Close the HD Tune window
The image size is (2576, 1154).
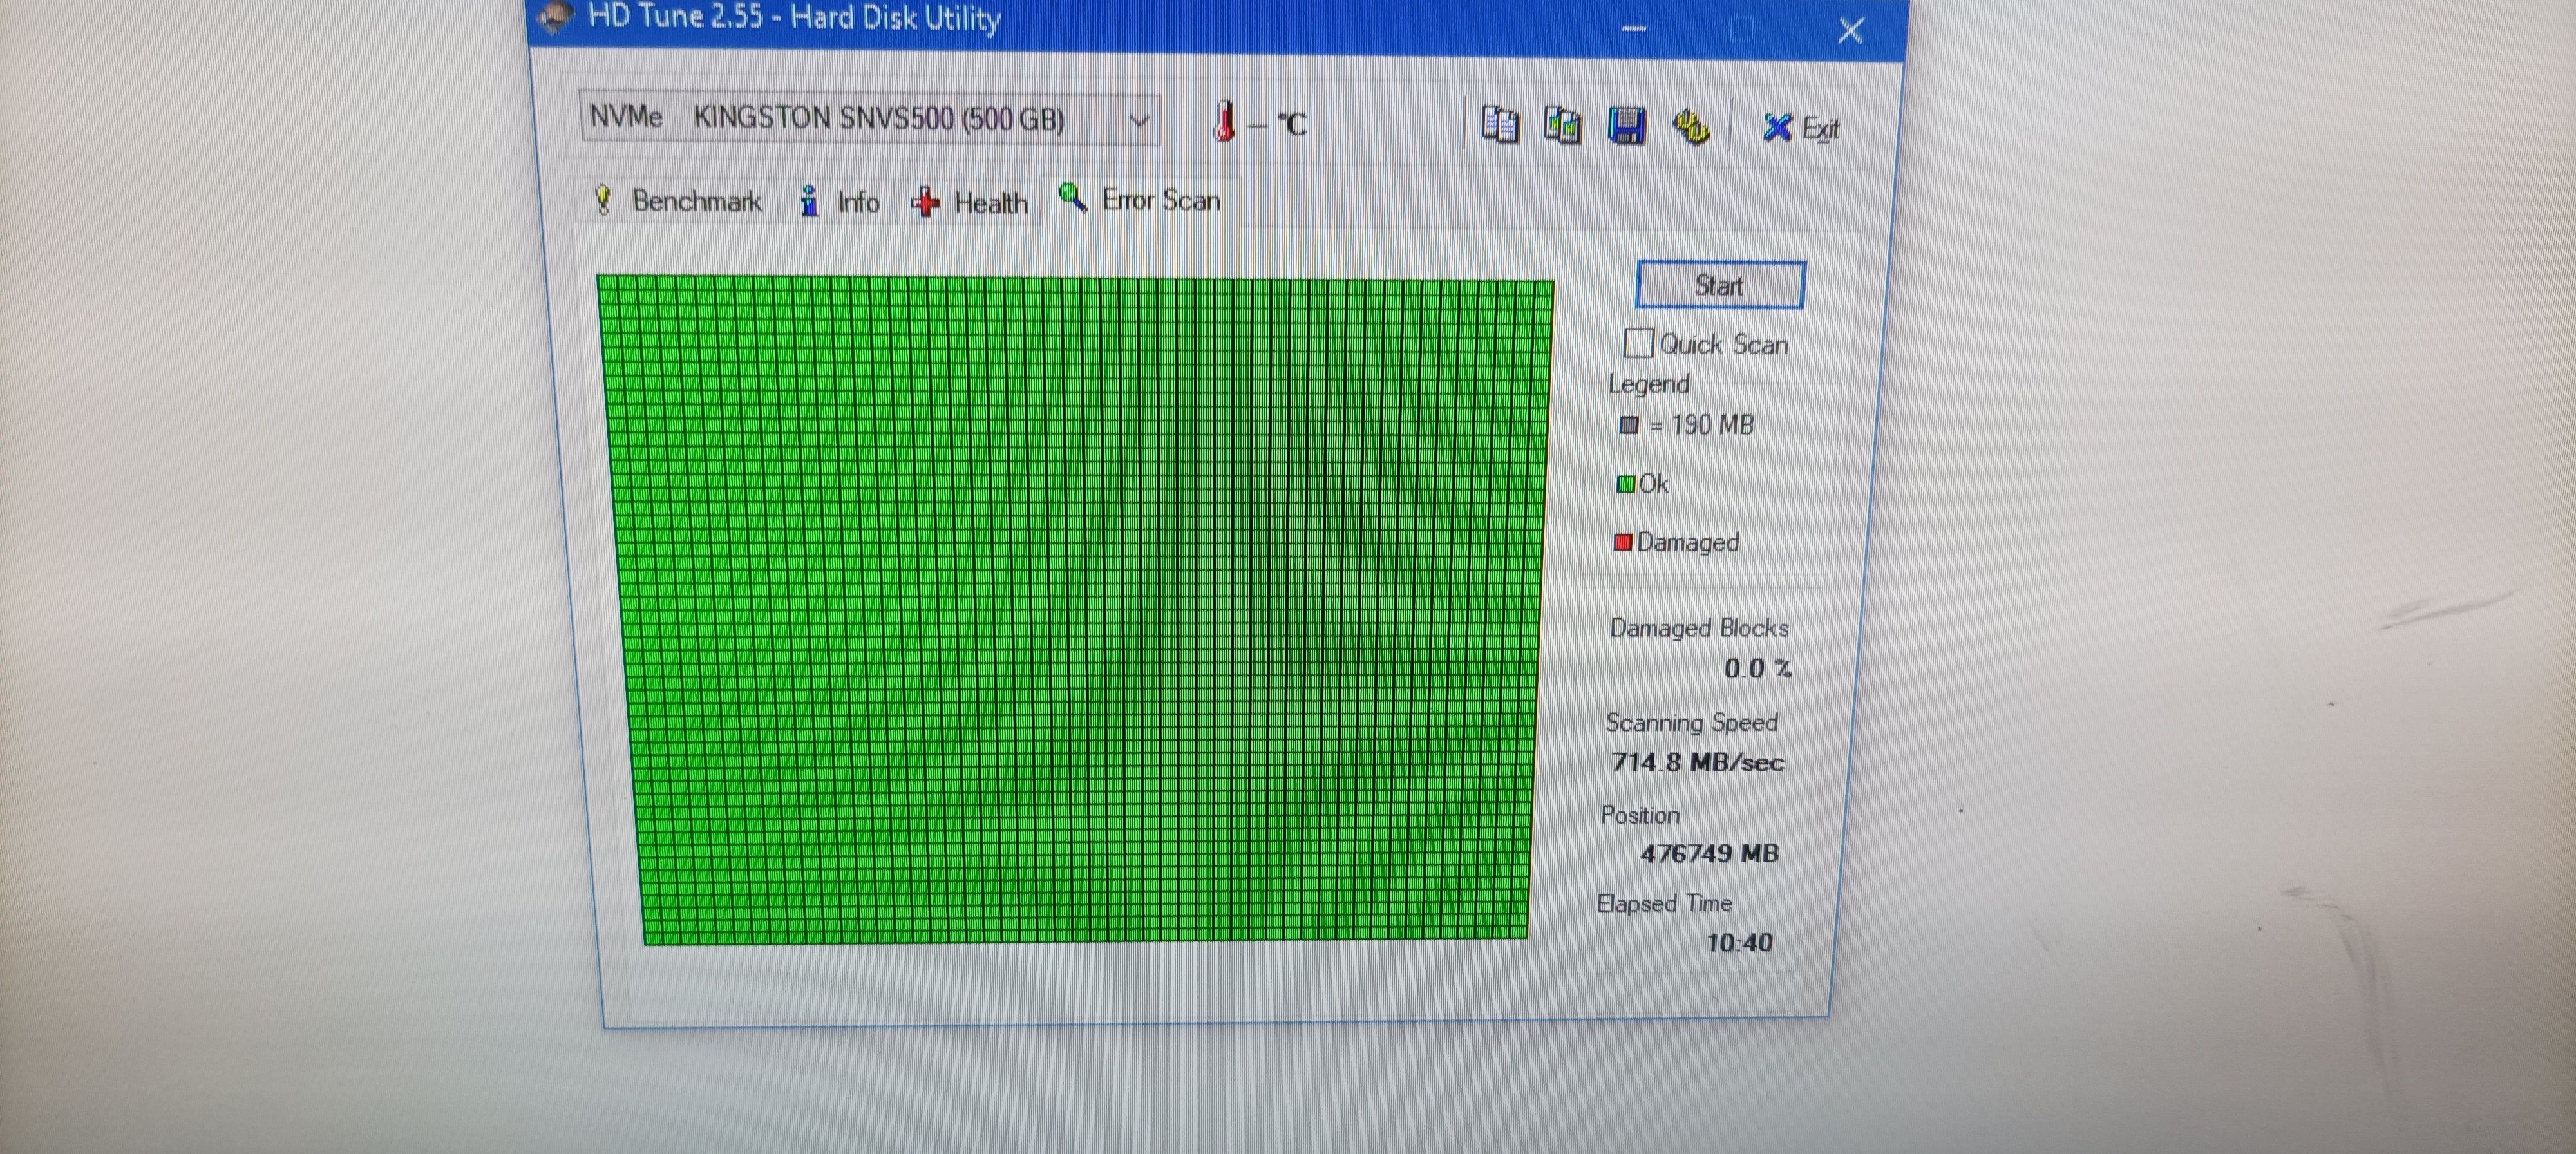[1849, 31]
